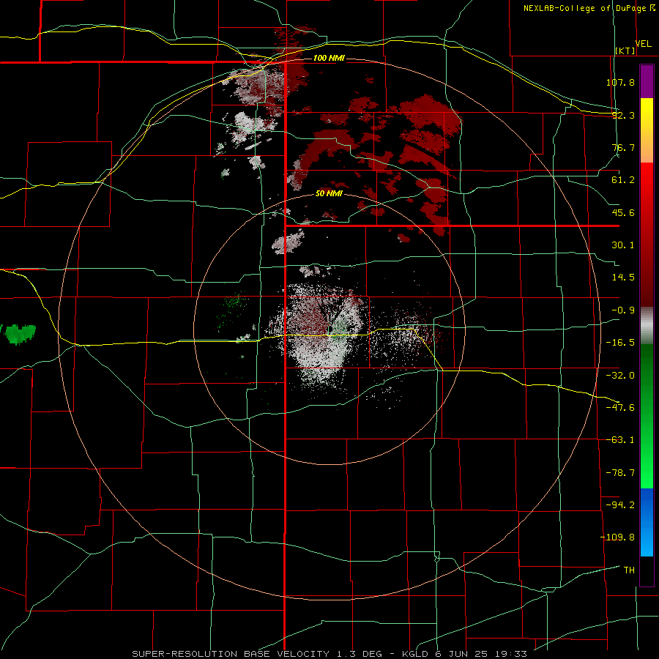Click the 100 NMI range ring label
This screenshot has height=659, width=659.
[x=329, y=58]
